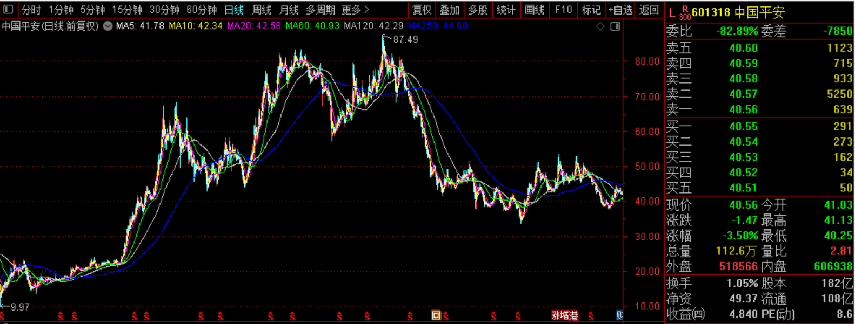Click the MA5: 41.78 indicator label
Image resolution: width=855 pixels, height=324 pixels.
coord(140,26)
